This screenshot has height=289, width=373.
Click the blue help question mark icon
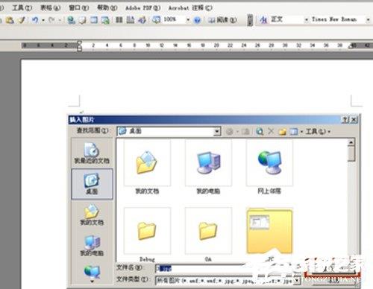point(197,20)
